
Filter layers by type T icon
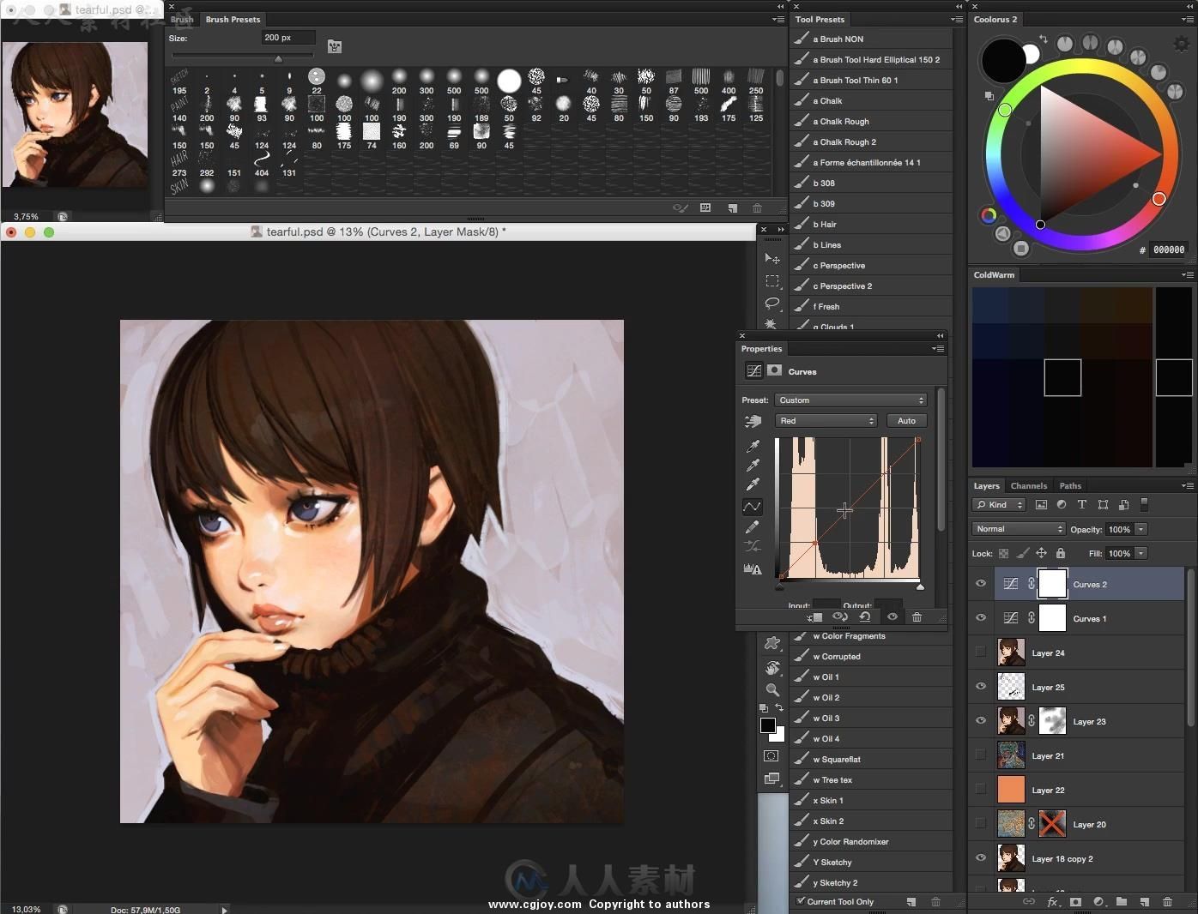click(x=1081, y=505)
